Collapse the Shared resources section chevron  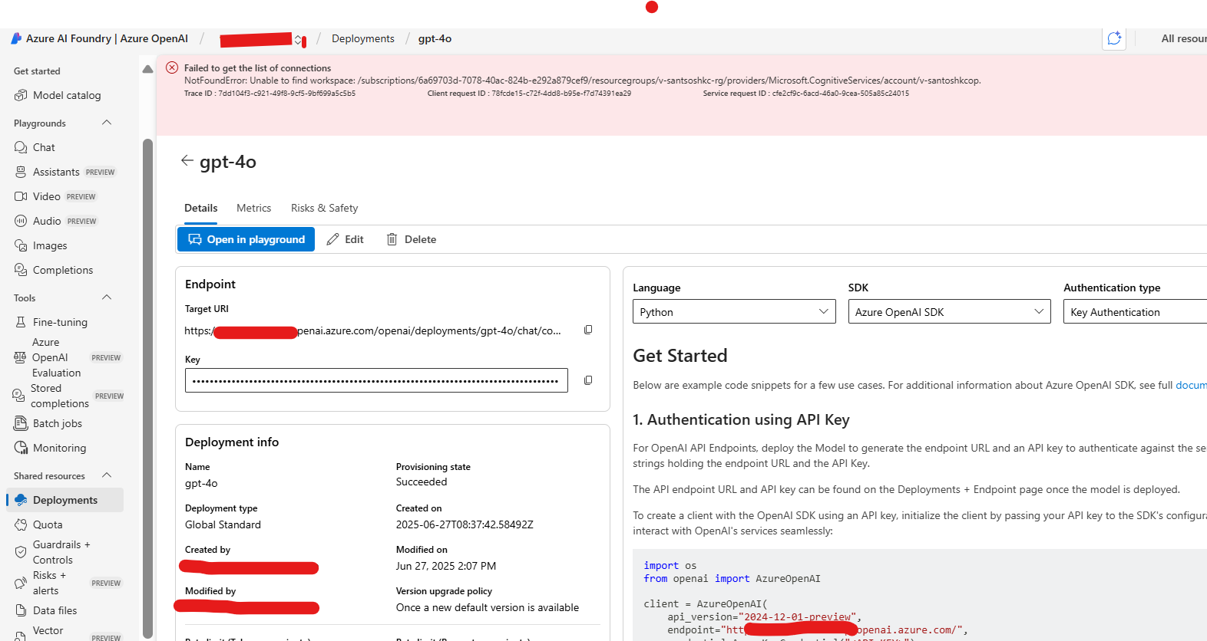tap(107, 475)
